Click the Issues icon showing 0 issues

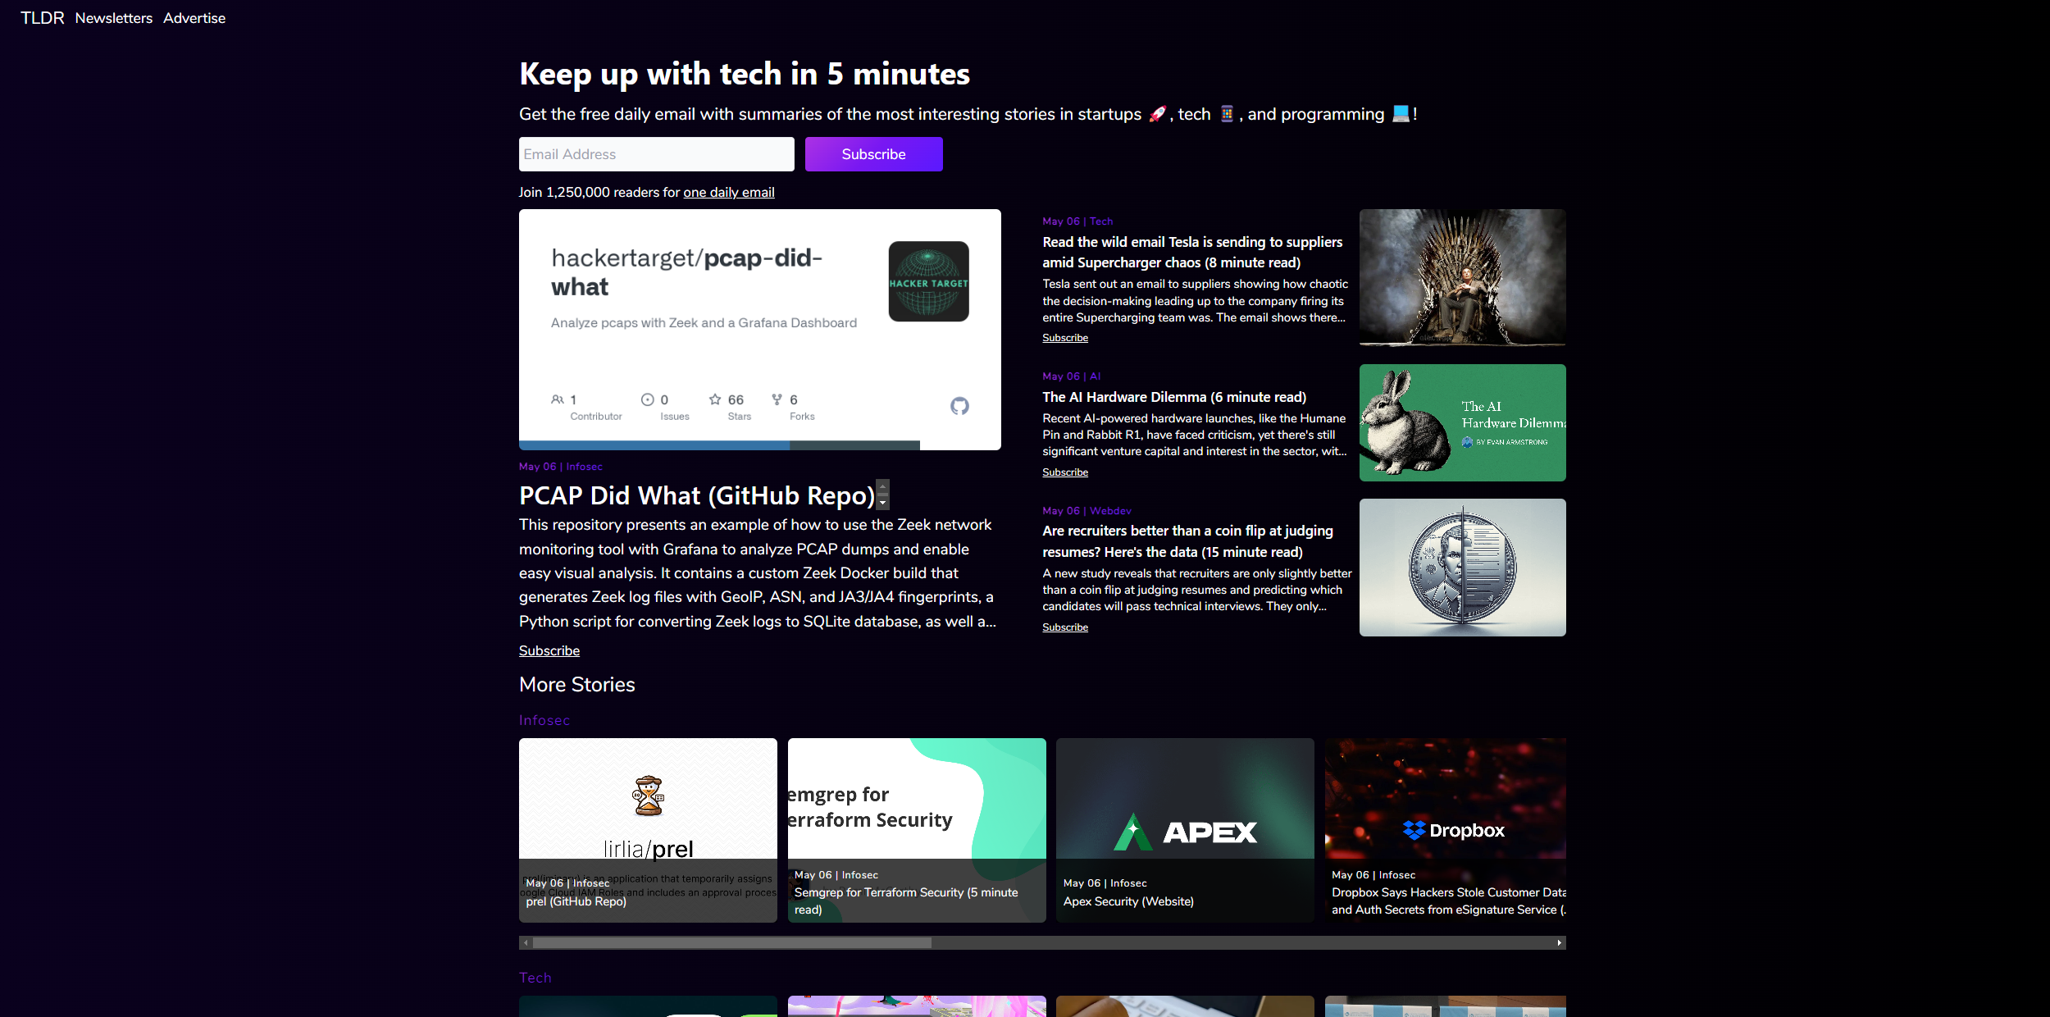(647, 399)
